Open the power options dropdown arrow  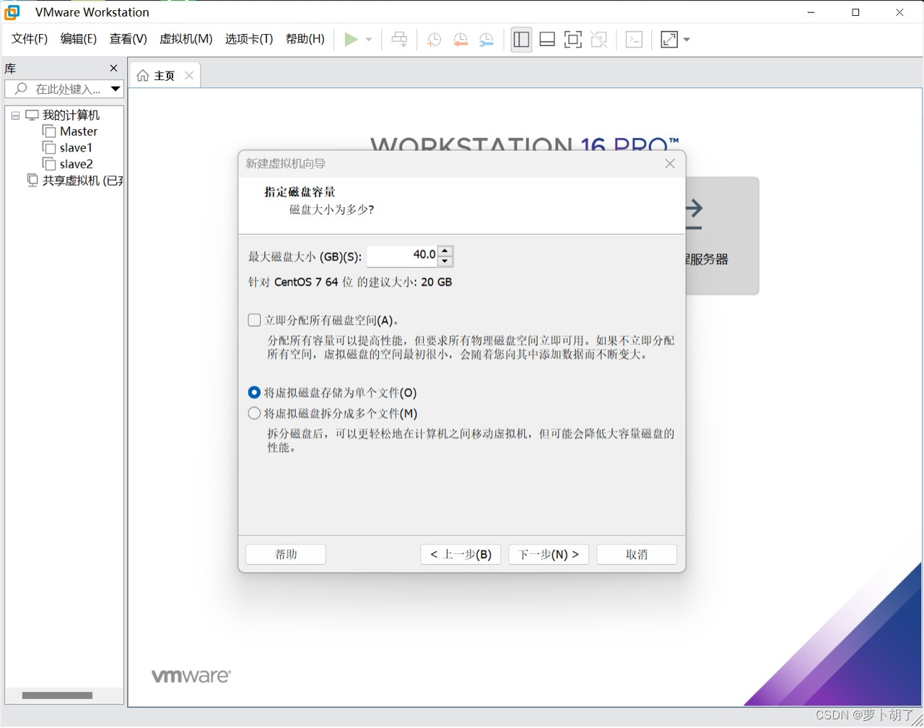click(x=369, y=40)
